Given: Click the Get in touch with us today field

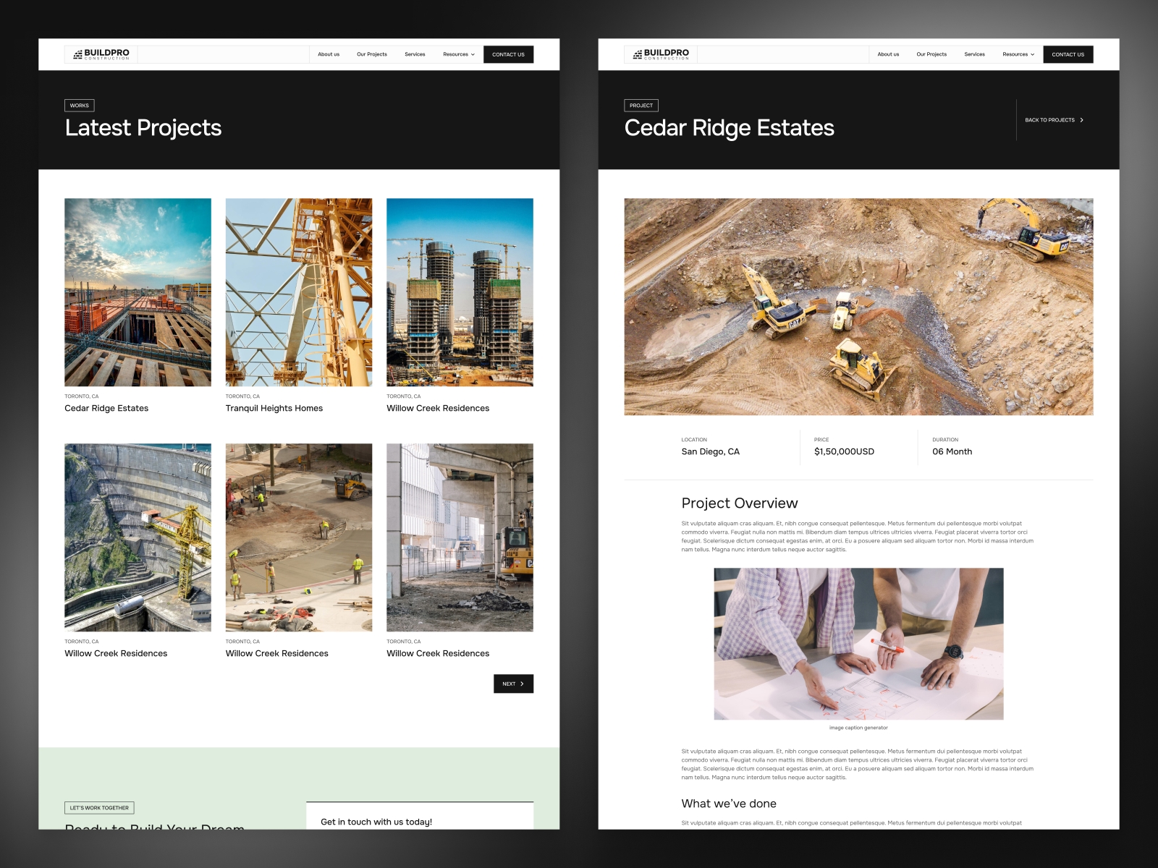Looking at the screenshot, I should 418,821.
